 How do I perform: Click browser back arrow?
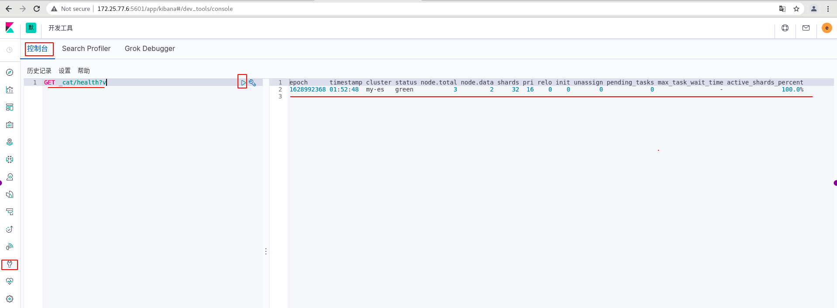click(x=9, y=9)
